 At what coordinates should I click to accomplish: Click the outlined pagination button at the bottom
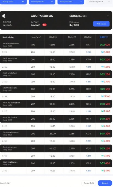pyautogui.click(x=89, y=183)
